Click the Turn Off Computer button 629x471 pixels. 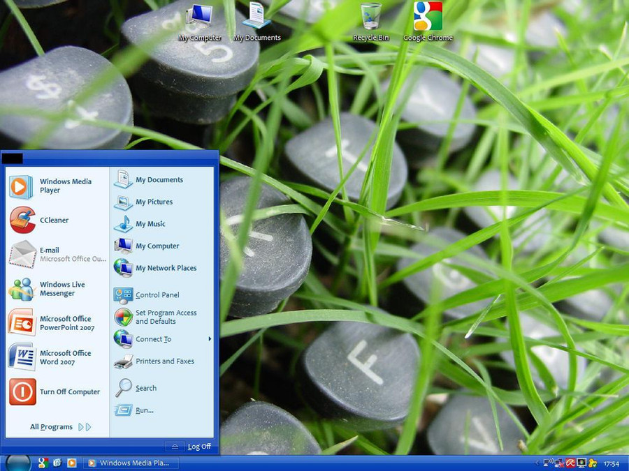tap(57, 391)
